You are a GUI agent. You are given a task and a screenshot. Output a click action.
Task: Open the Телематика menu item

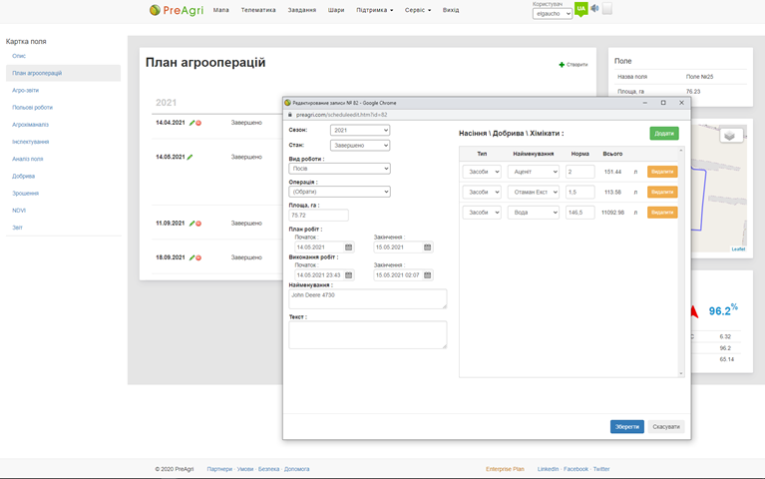(x=257, y=10)
